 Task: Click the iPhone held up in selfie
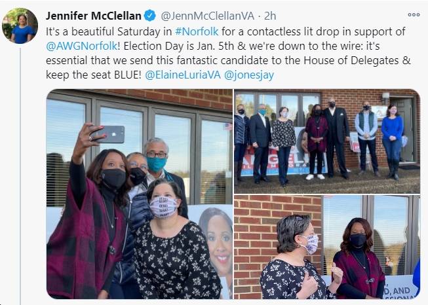107,134
